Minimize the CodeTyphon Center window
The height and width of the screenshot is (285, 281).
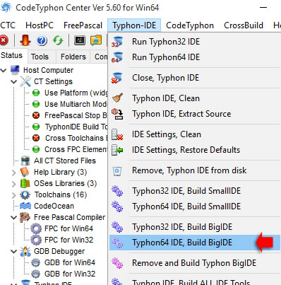263,8
